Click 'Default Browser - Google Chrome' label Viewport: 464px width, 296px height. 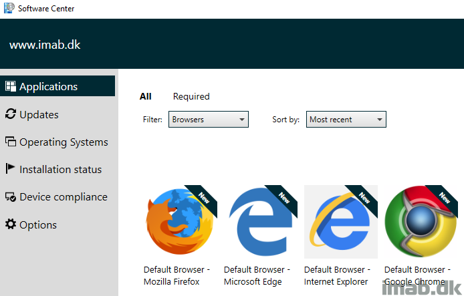click(x=418, y=275)
